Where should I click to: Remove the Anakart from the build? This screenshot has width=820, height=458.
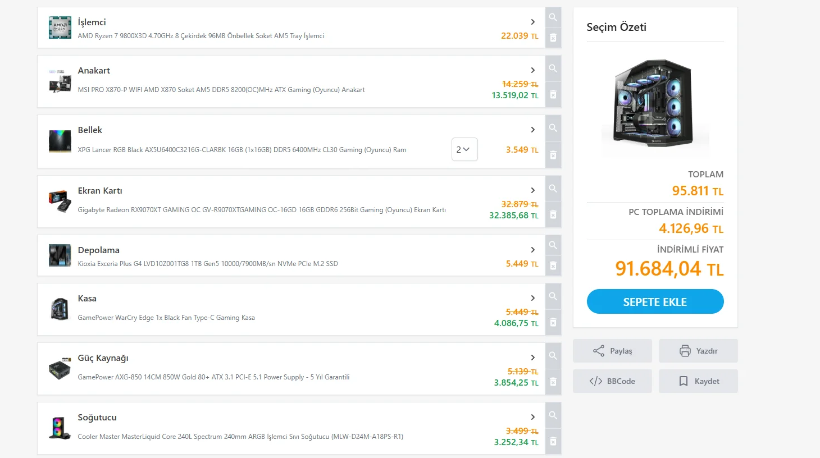pyautogui.click(x=553, y=95)
